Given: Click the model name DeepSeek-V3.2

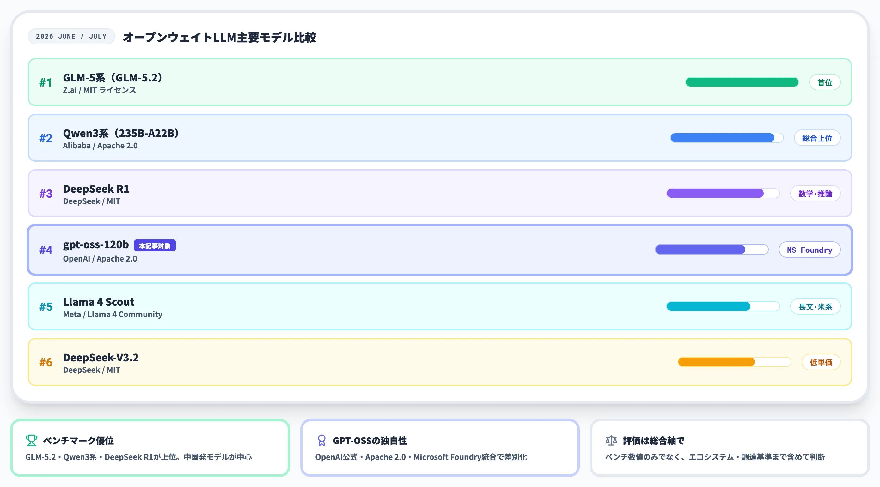Looking at the screenshot, I should coord(101,358).
